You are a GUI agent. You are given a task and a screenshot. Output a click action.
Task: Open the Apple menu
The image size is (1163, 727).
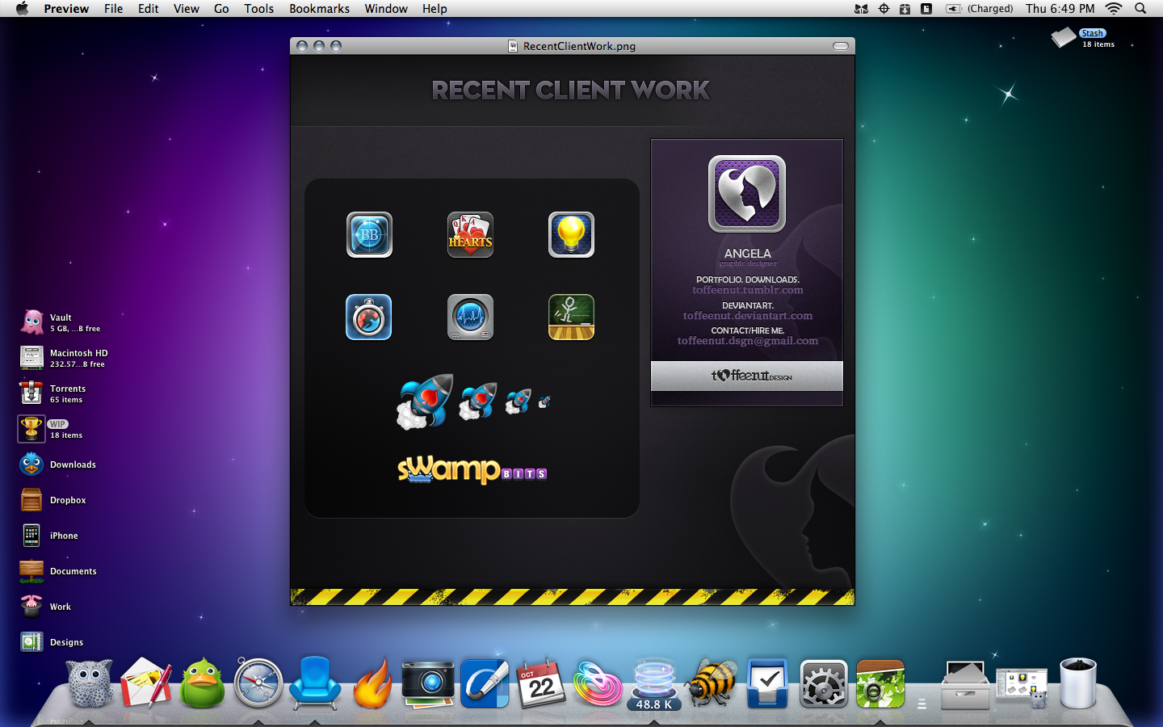tap(22, 9)
